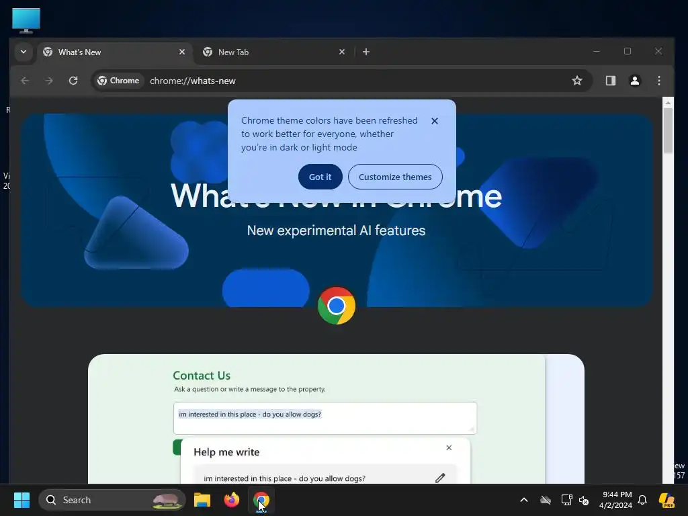This screenshot has height=516, width=688.
Task: Click the Got it button
Action: pyautogui.click(x=320, y=177)
